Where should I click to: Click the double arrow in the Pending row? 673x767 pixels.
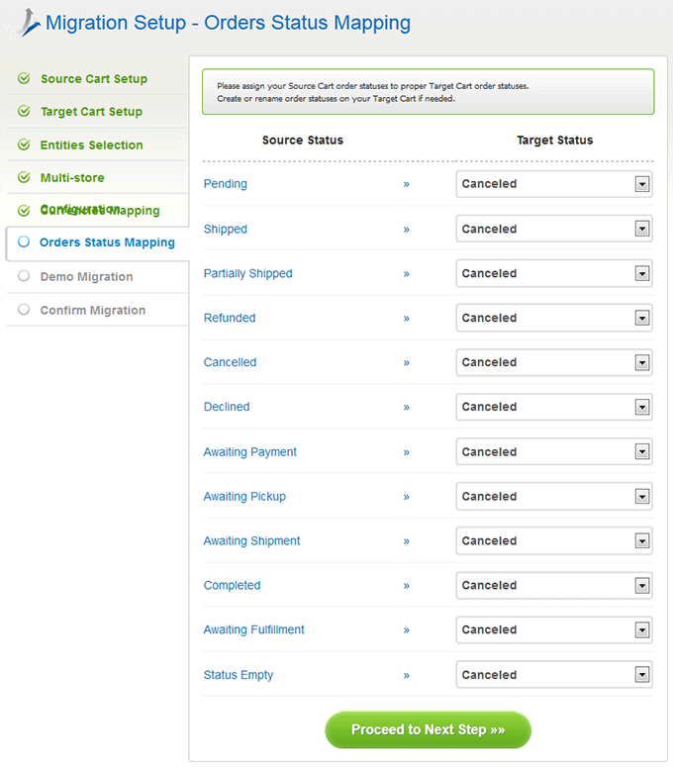pos(407,184)
